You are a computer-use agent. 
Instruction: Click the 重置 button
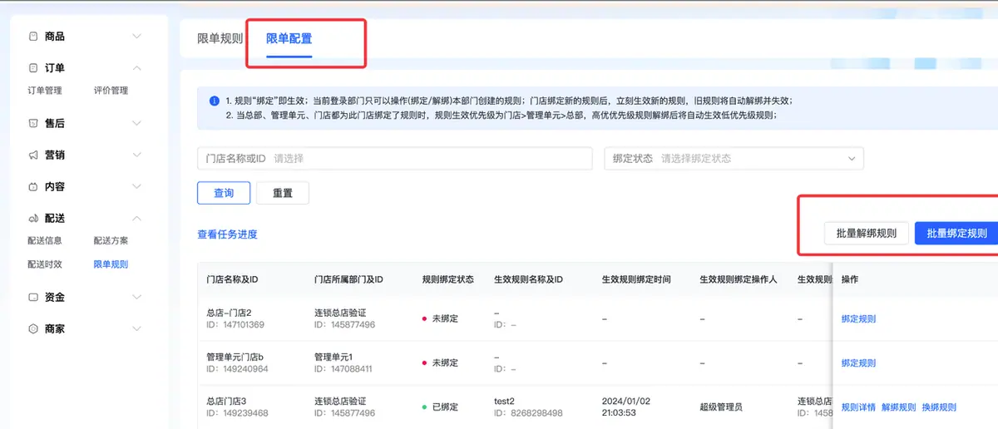[283, 193]
